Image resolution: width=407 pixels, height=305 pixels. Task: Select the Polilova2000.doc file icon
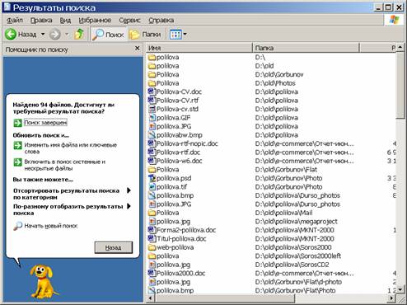click(152, 273)
